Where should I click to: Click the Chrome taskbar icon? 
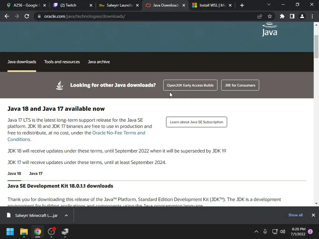(x=37, y=232)
